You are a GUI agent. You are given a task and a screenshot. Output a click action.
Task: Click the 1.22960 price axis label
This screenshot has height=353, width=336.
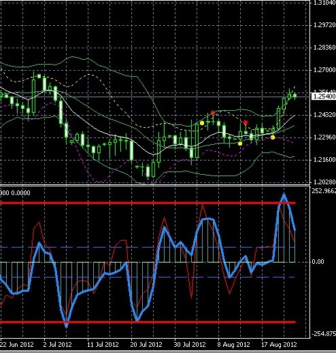324,137
